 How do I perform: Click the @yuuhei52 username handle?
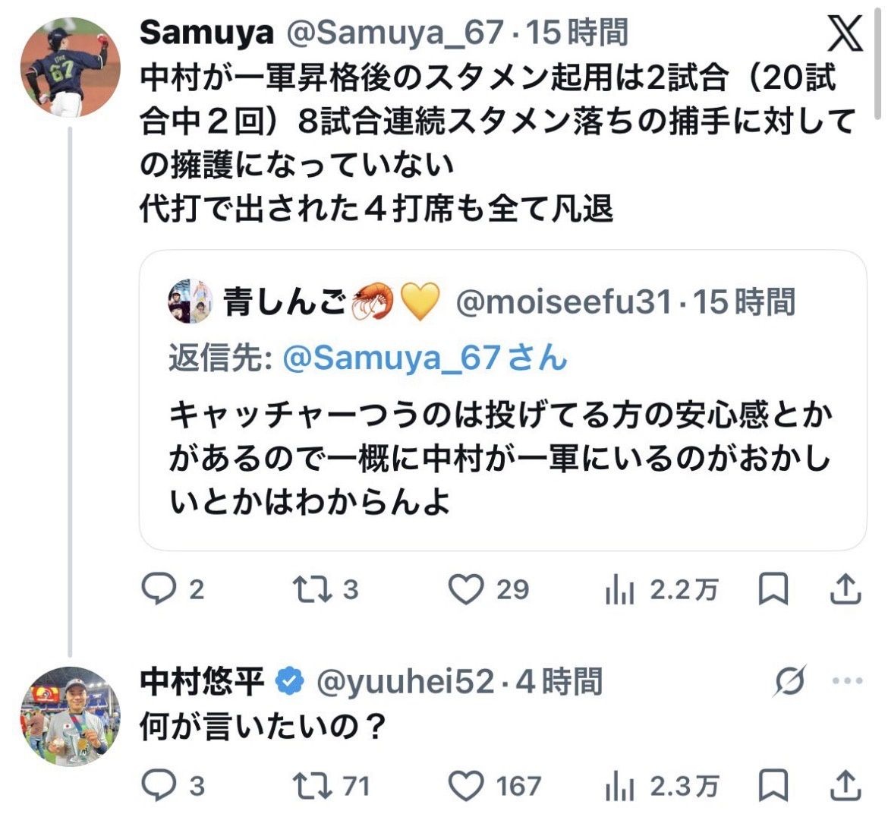point(405,682)
